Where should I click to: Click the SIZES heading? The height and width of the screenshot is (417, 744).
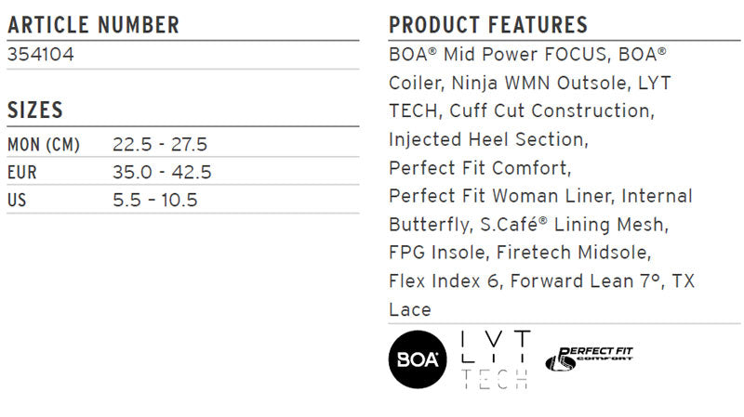(35, 111)
